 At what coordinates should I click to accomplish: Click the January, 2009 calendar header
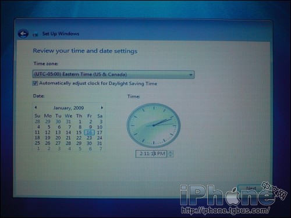69,108
